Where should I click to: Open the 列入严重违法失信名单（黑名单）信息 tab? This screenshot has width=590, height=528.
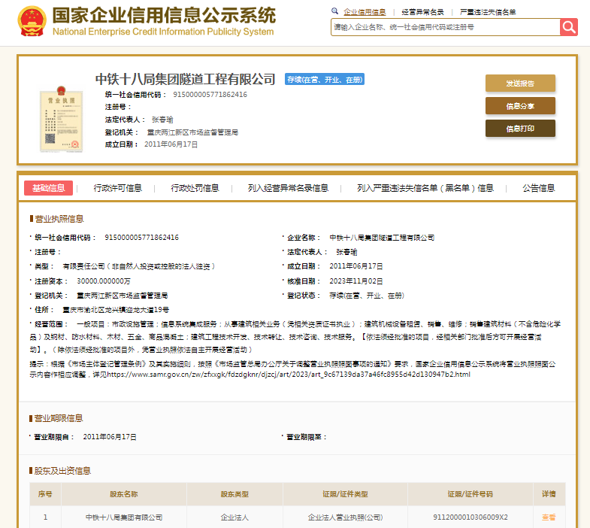tap(425, 188)
